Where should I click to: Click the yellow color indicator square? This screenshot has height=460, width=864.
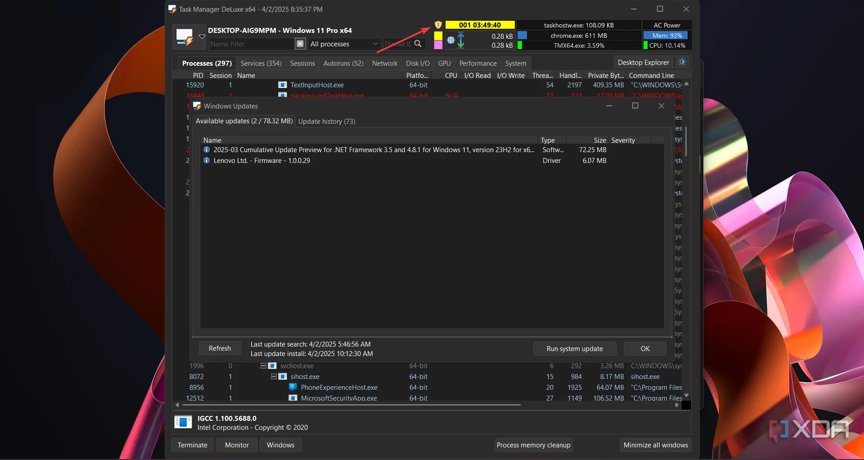point(438,36)
